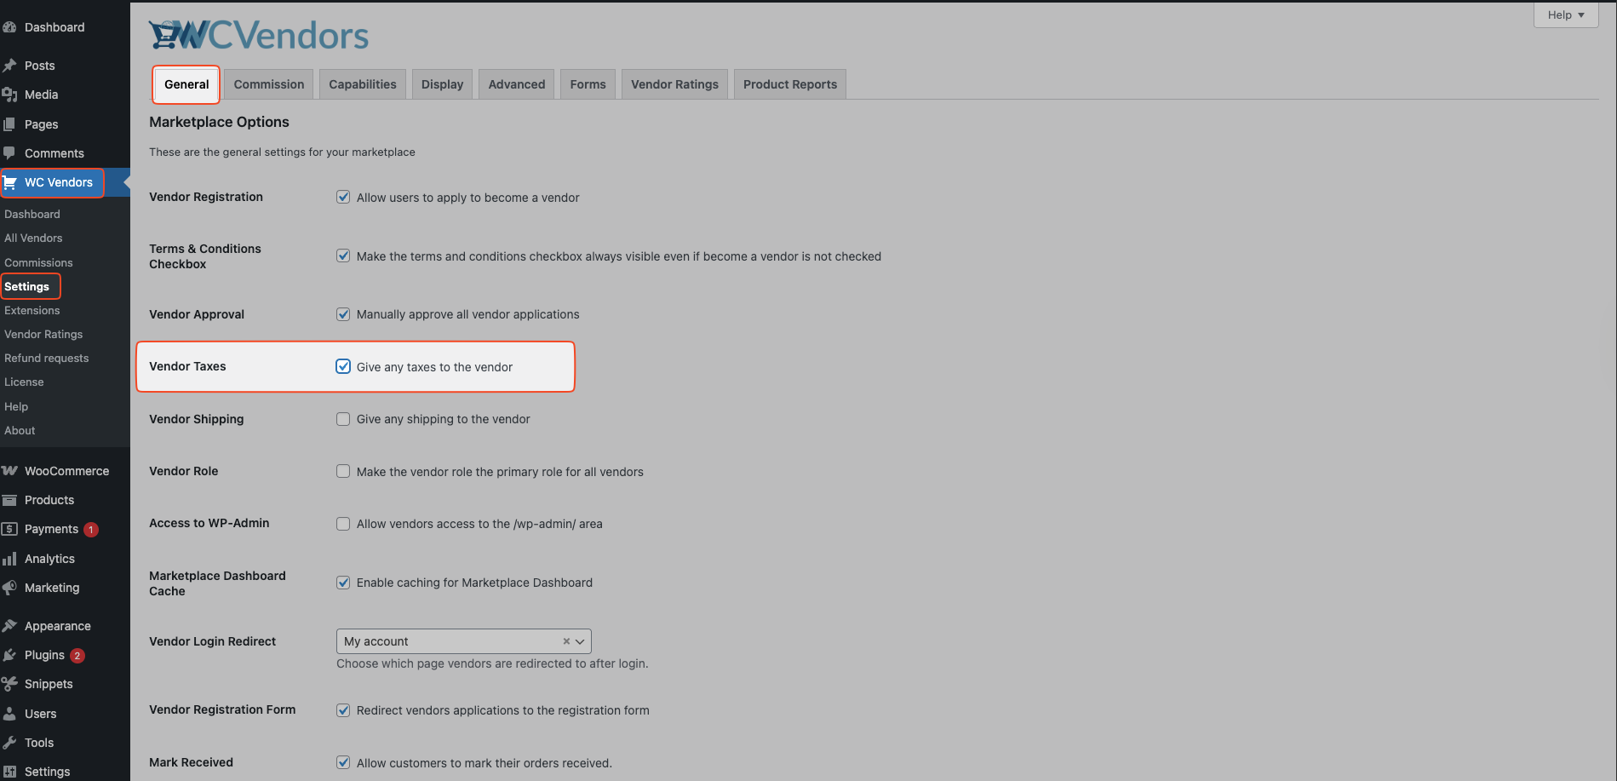The height and width of the screenshot is (781, 1617).
Task: Open License submenu link
Action: click(24, 382)
